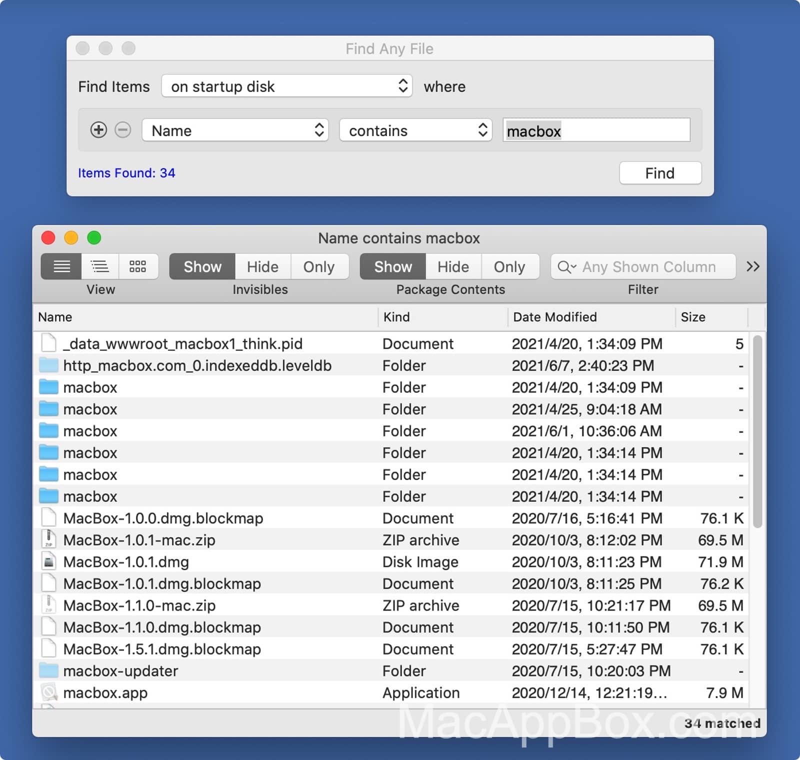Set Package Contents to Only
Image resolution: width=800 pixels, height=760 pixels.
click(x=509, y=266)
